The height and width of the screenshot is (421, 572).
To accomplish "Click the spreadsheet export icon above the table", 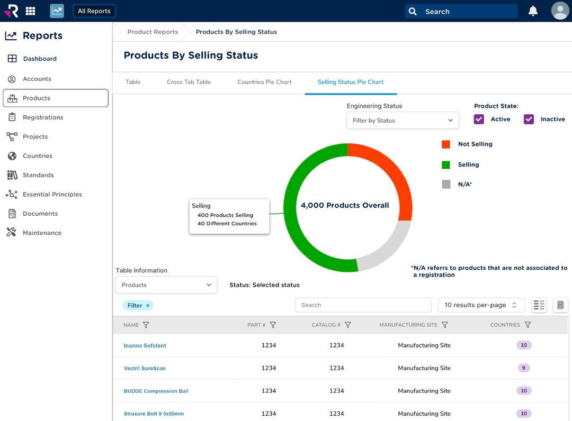I will 560,305.
